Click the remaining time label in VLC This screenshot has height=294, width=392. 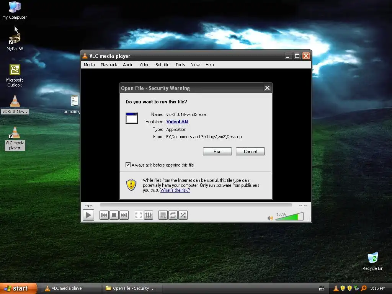coord(303,206)
